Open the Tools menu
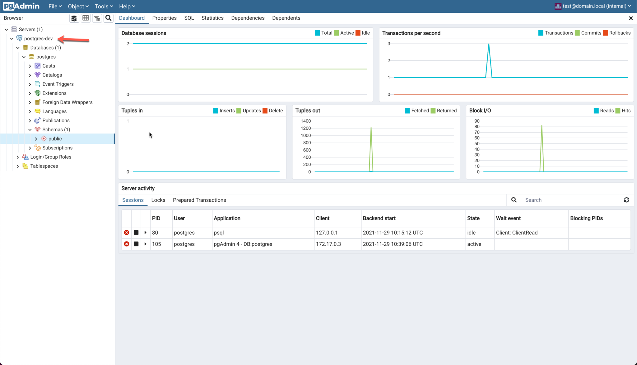Viewport: 637px width, 365px height. tap(103, 6)
